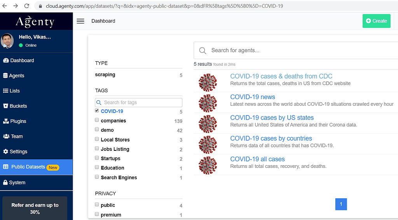Go to pagination page 1
This screenshot has height=220, width=398.
[341, 204]
